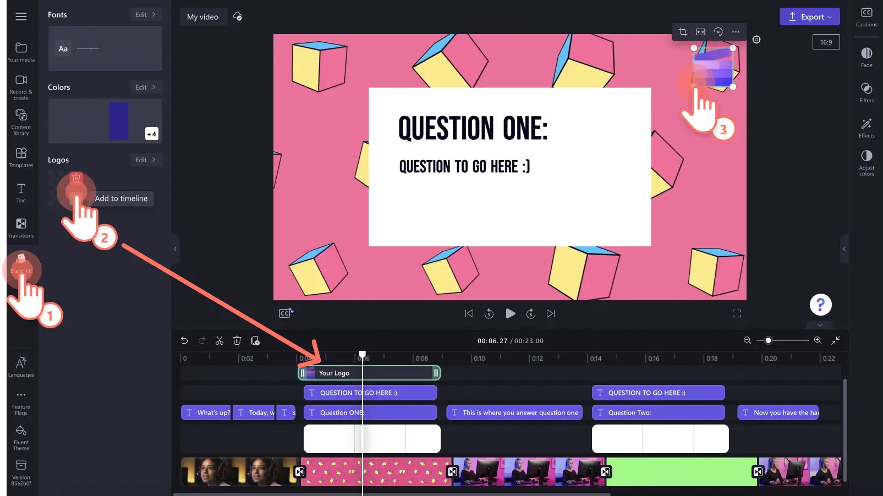Pick the dark blue brand color swatch
This screenshot has width=883, height=496.
[x=119, y=120]
